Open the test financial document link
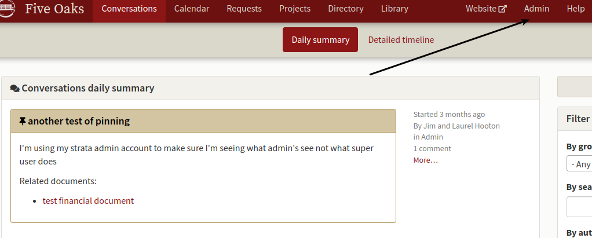The width and height of the screenshot is (592, 238). [x=89, y=201]
